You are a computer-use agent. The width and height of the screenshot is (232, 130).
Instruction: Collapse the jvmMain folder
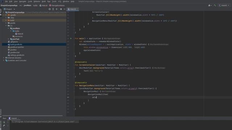point(8,28)
